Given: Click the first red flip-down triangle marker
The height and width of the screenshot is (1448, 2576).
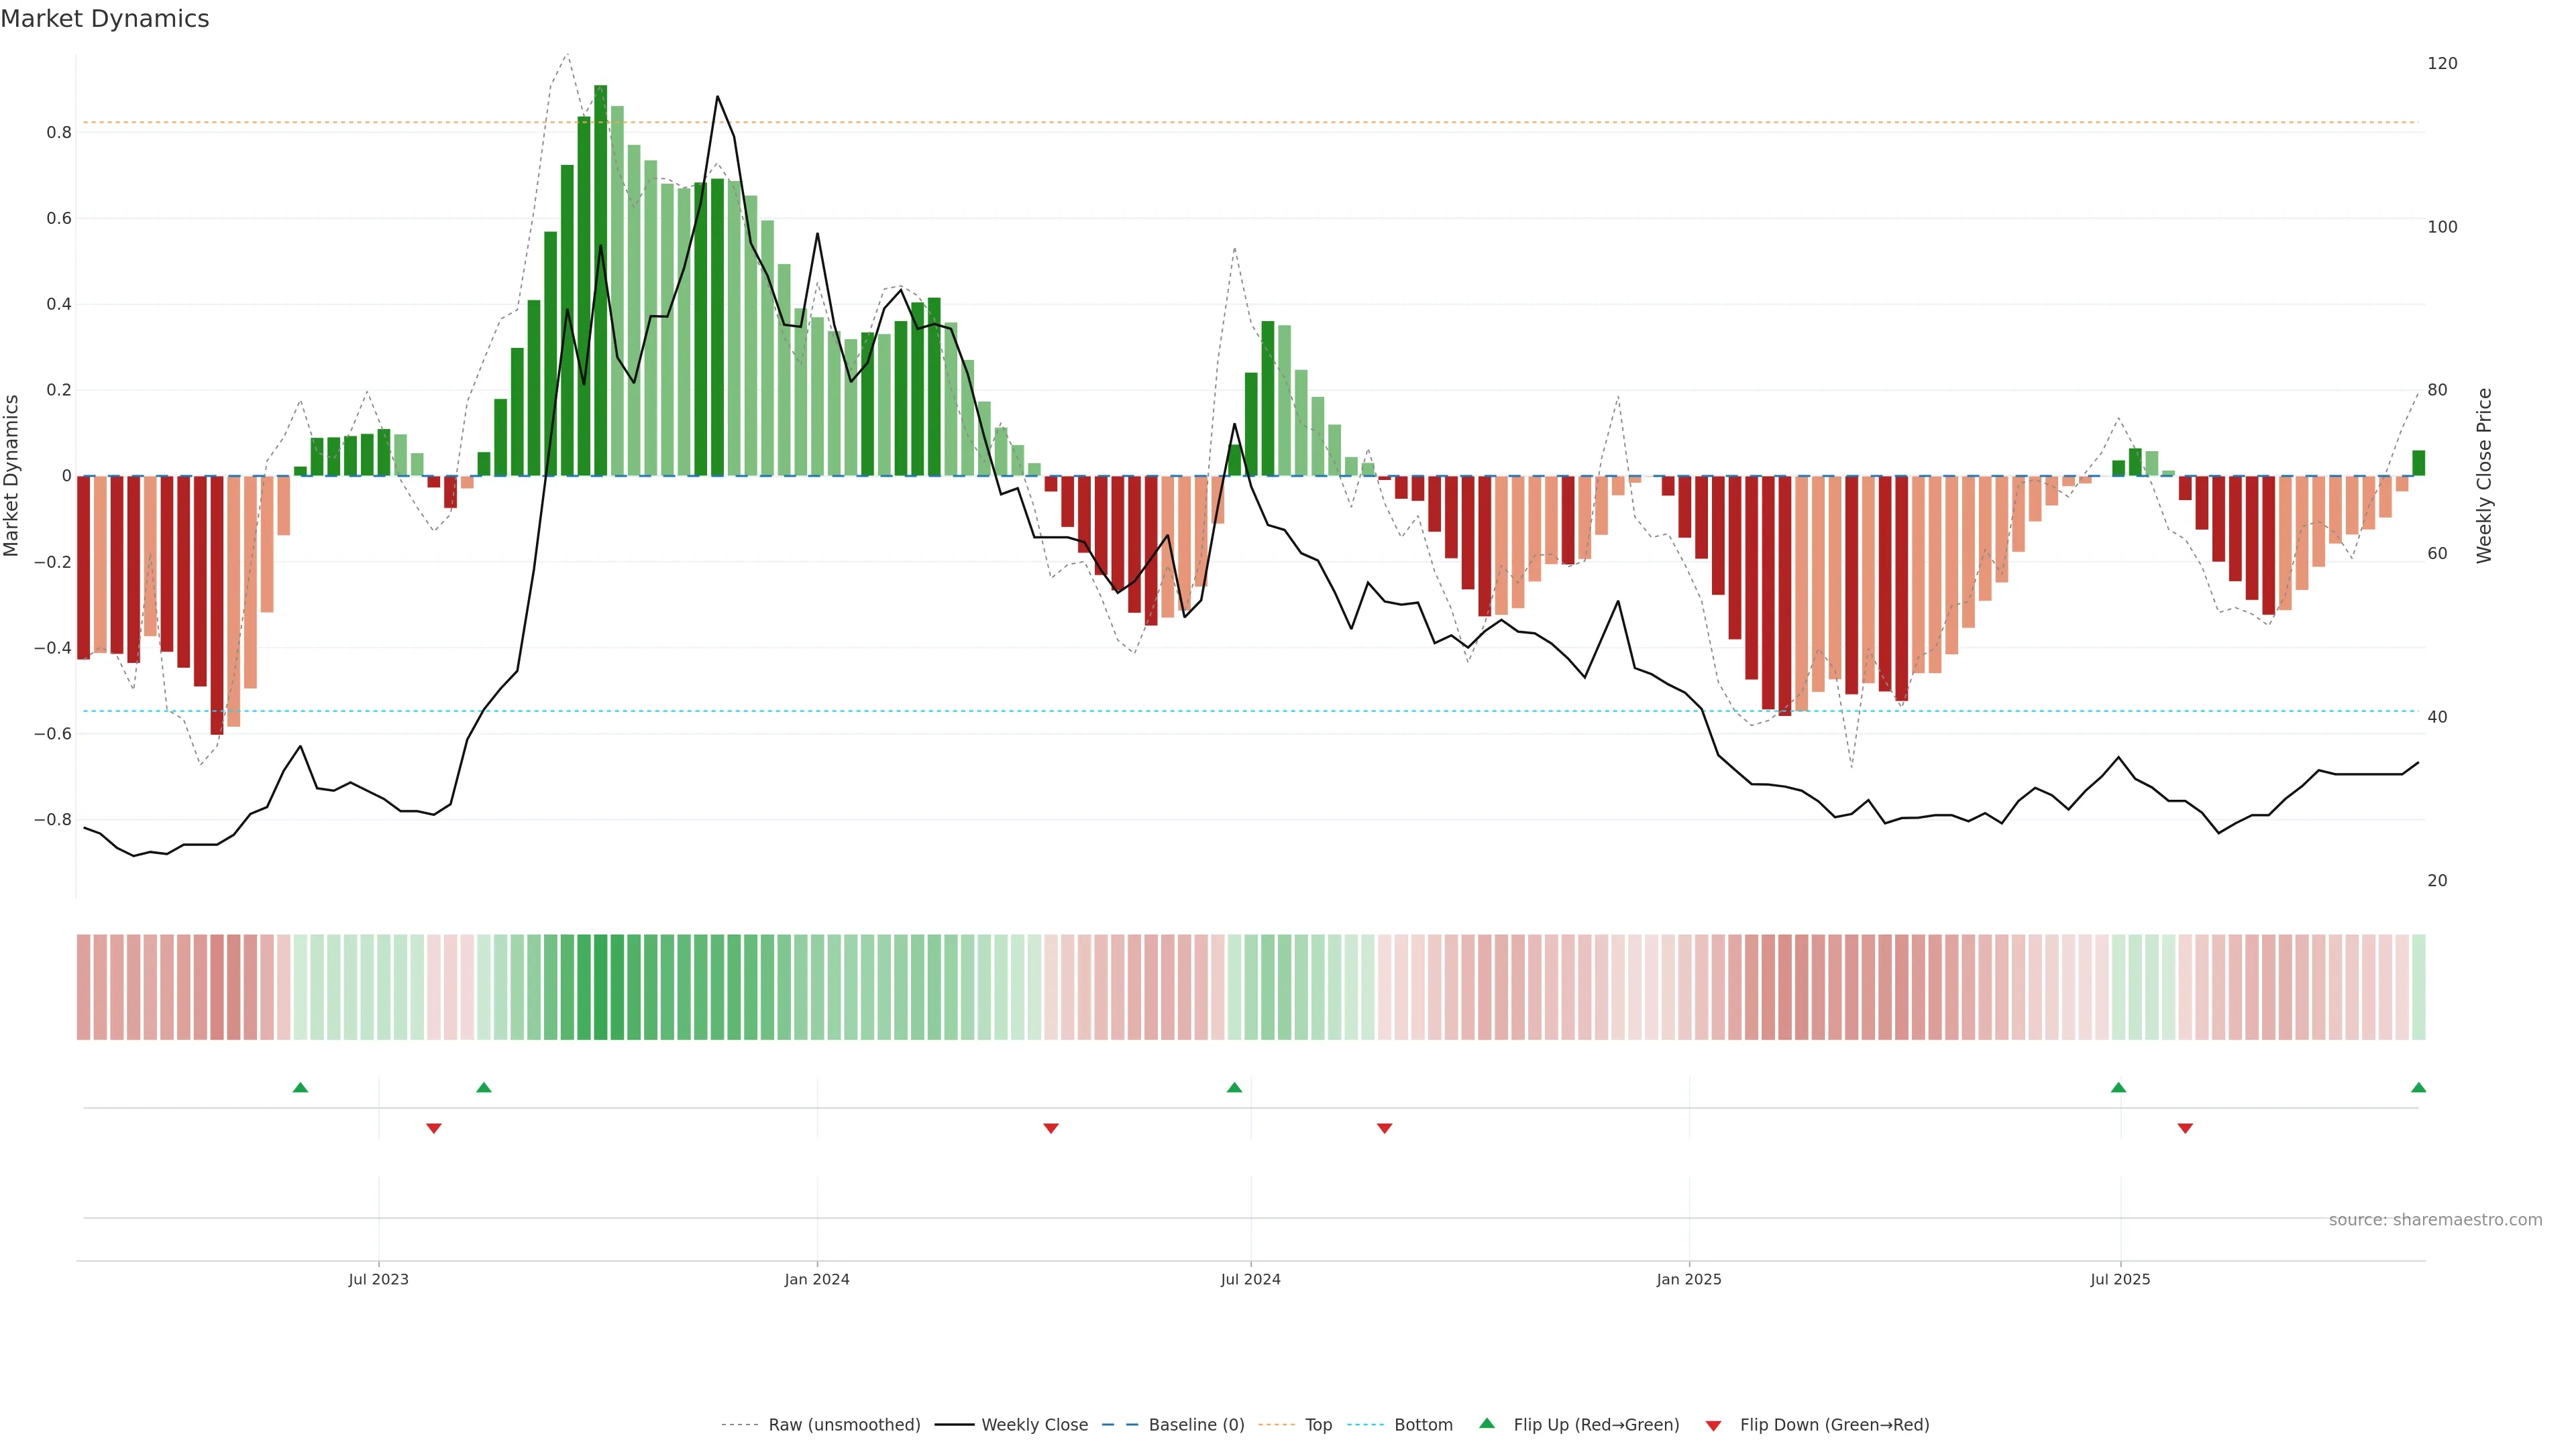Looking at the screenshot, I should 434,1128.
